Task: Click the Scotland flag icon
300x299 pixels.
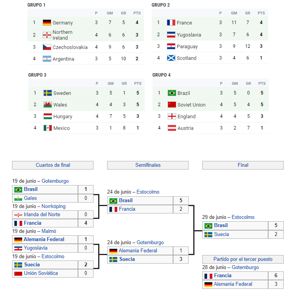Action: coord(171,58)
